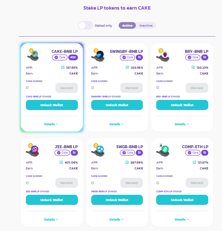Click Harvest button on the ZEE-BNB card
Viewport: 222px width, 231px height.
click(x=67, y=183)
